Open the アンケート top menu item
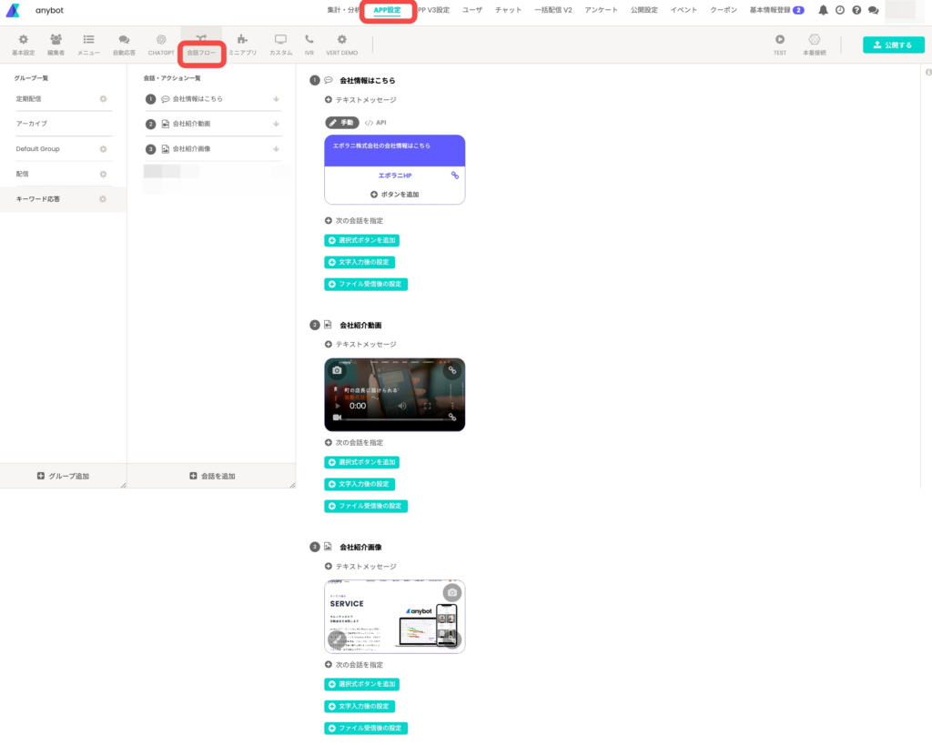Image resolution: width=932 pixels, height=745 pixels. pos(601,10)
